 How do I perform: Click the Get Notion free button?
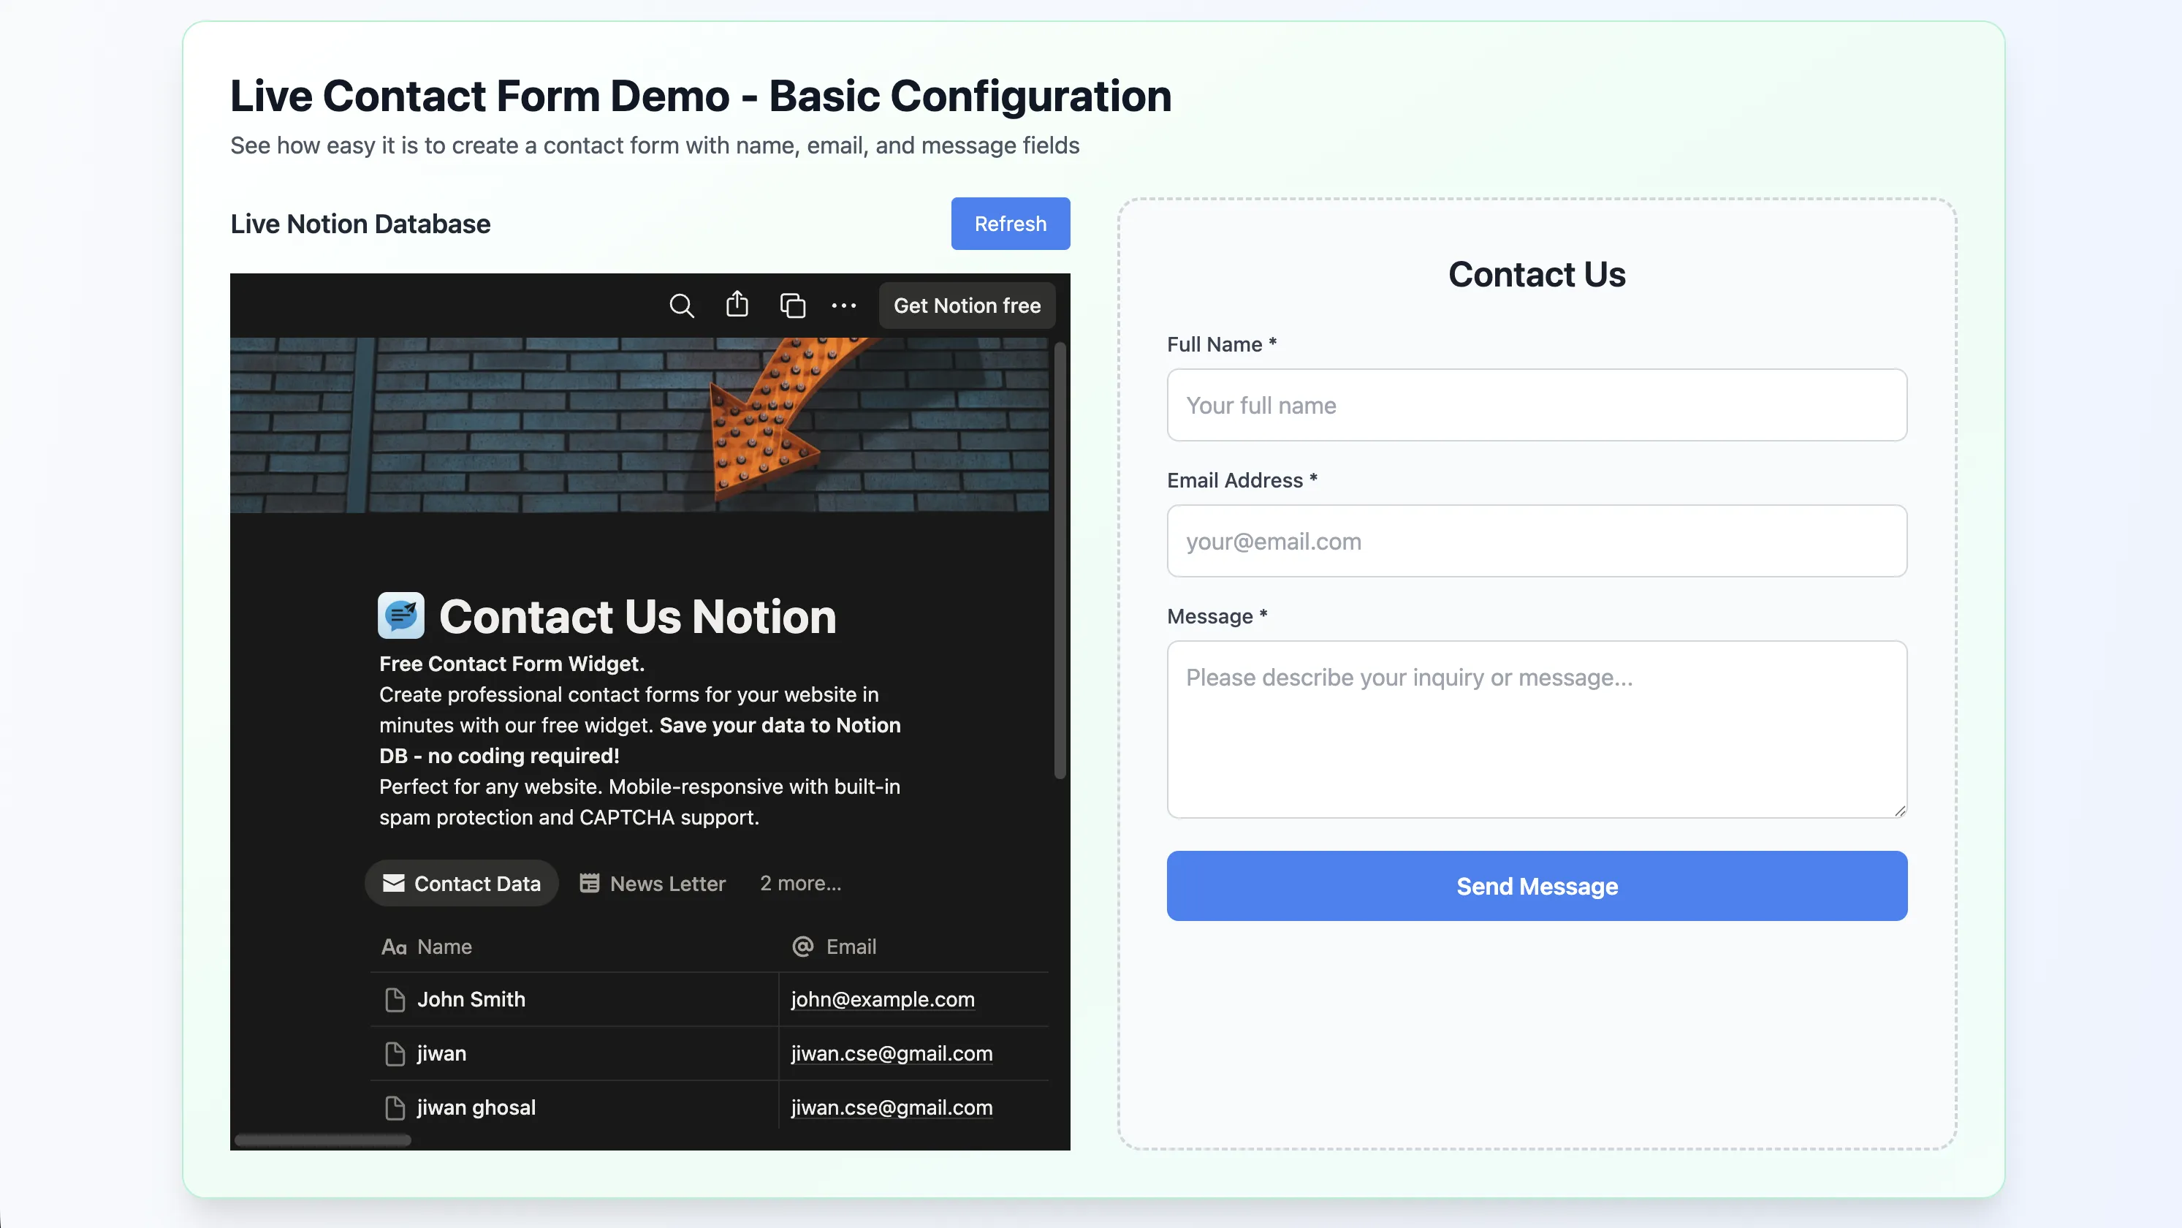[967, 305]
